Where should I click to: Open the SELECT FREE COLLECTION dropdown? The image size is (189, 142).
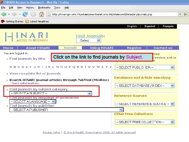145,122
